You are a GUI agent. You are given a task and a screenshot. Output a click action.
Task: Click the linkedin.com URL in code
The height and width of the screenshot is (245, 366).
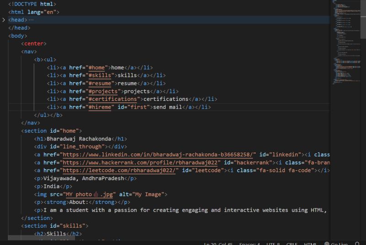pyautogui.click(x=158, y=155)
